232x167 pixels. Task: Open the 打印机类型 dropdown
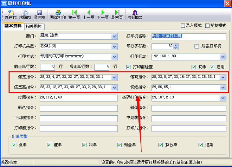tap(114, 47)
